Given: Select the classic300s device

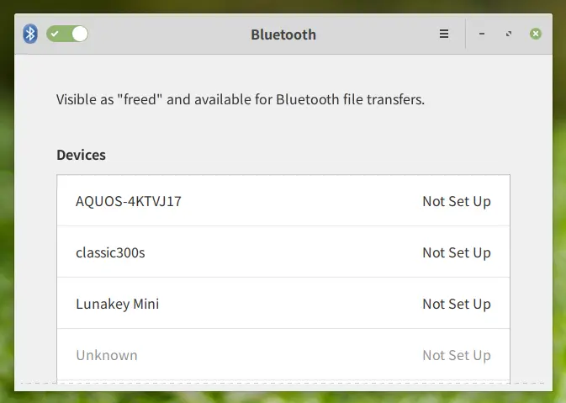Looking at the screenshot, I should coord(283,252).
